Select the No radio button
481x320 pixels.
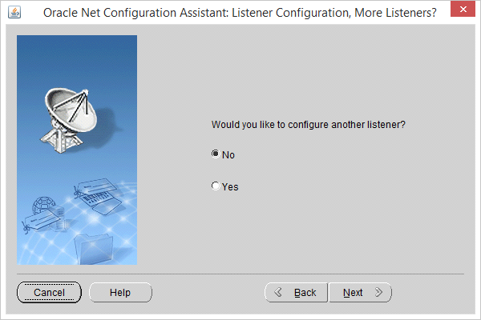216,154
